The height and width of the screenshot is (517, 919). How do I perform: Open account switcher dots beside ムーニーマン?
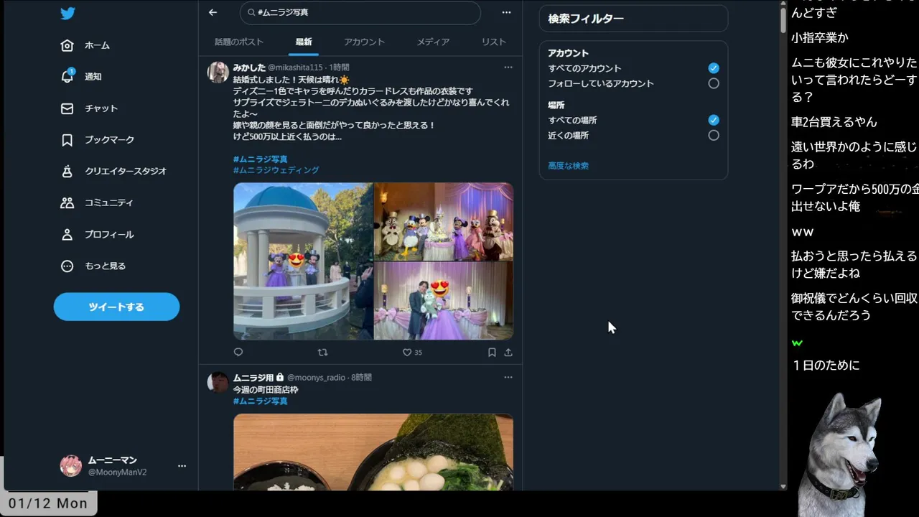pyautogui.click(x=182, y=466)
